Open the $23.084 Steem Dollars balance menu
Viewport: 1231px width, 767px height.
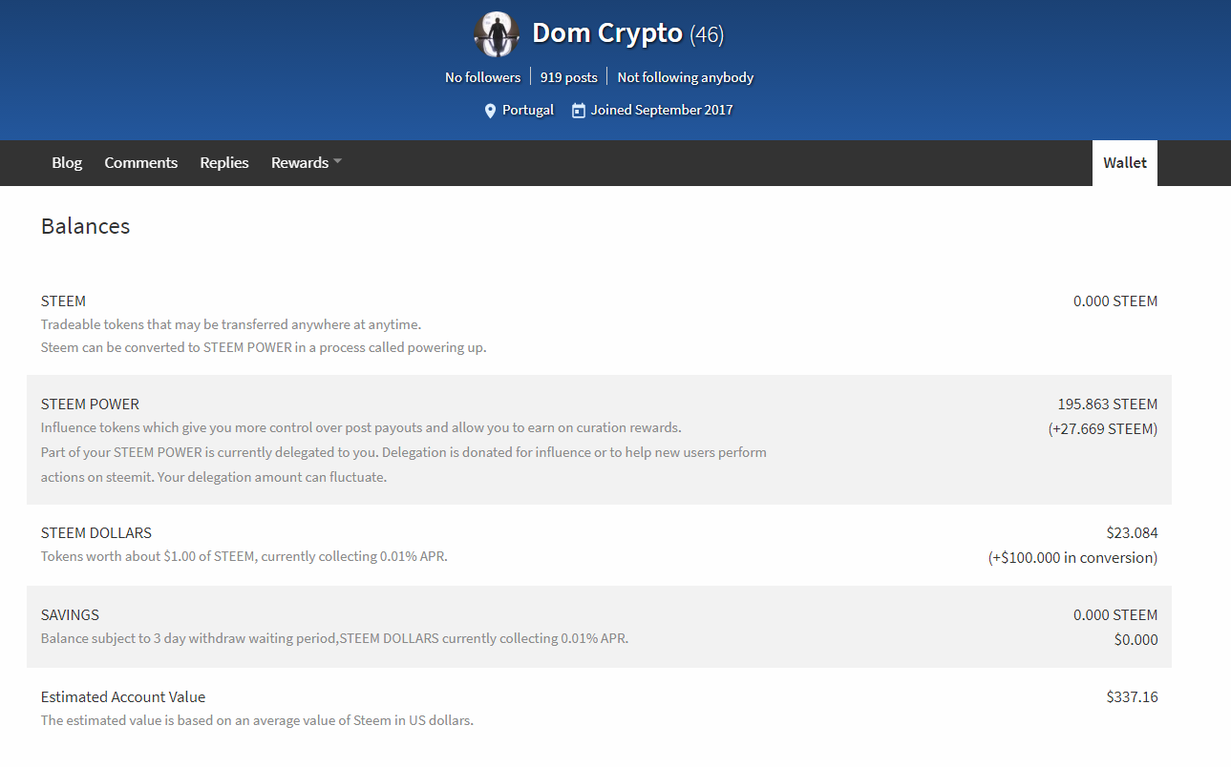pyautogui.click(x=1133, y=533)
